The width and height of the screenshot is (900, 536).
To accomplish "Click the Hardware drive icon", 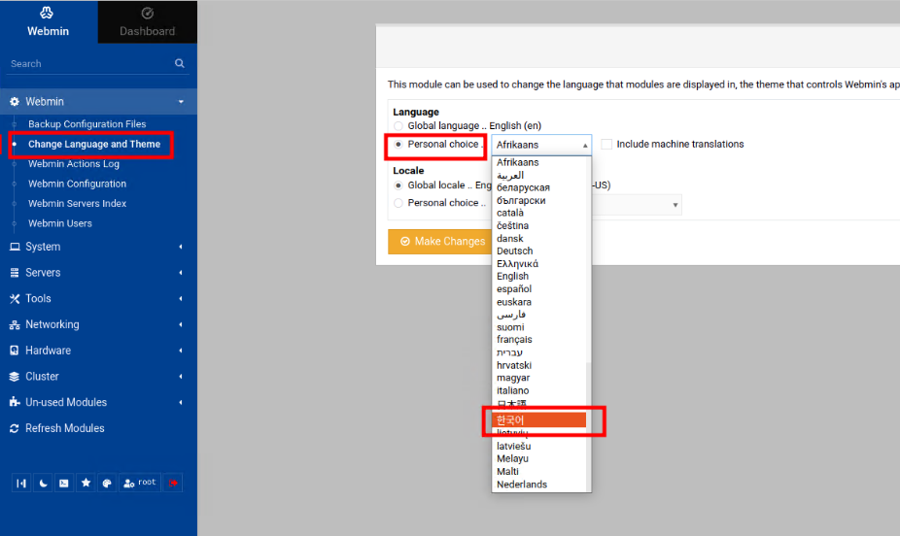I will pos(15,351).
